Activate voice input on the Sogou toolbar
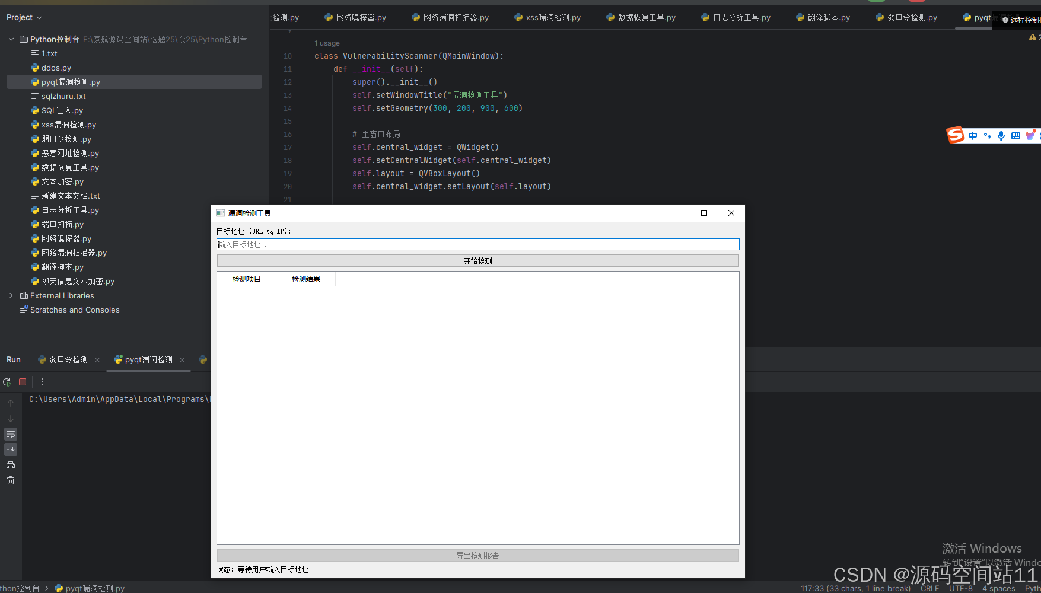 point(1001,135)
